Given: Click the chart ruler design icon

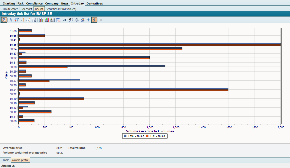Looking at the screenshot, I should [x=47, y=20].
